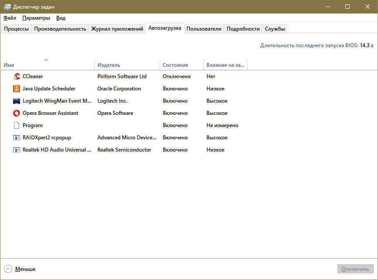
Task: Click the RAIDXpert2 rcpopup icon
Action: point(17,138)
